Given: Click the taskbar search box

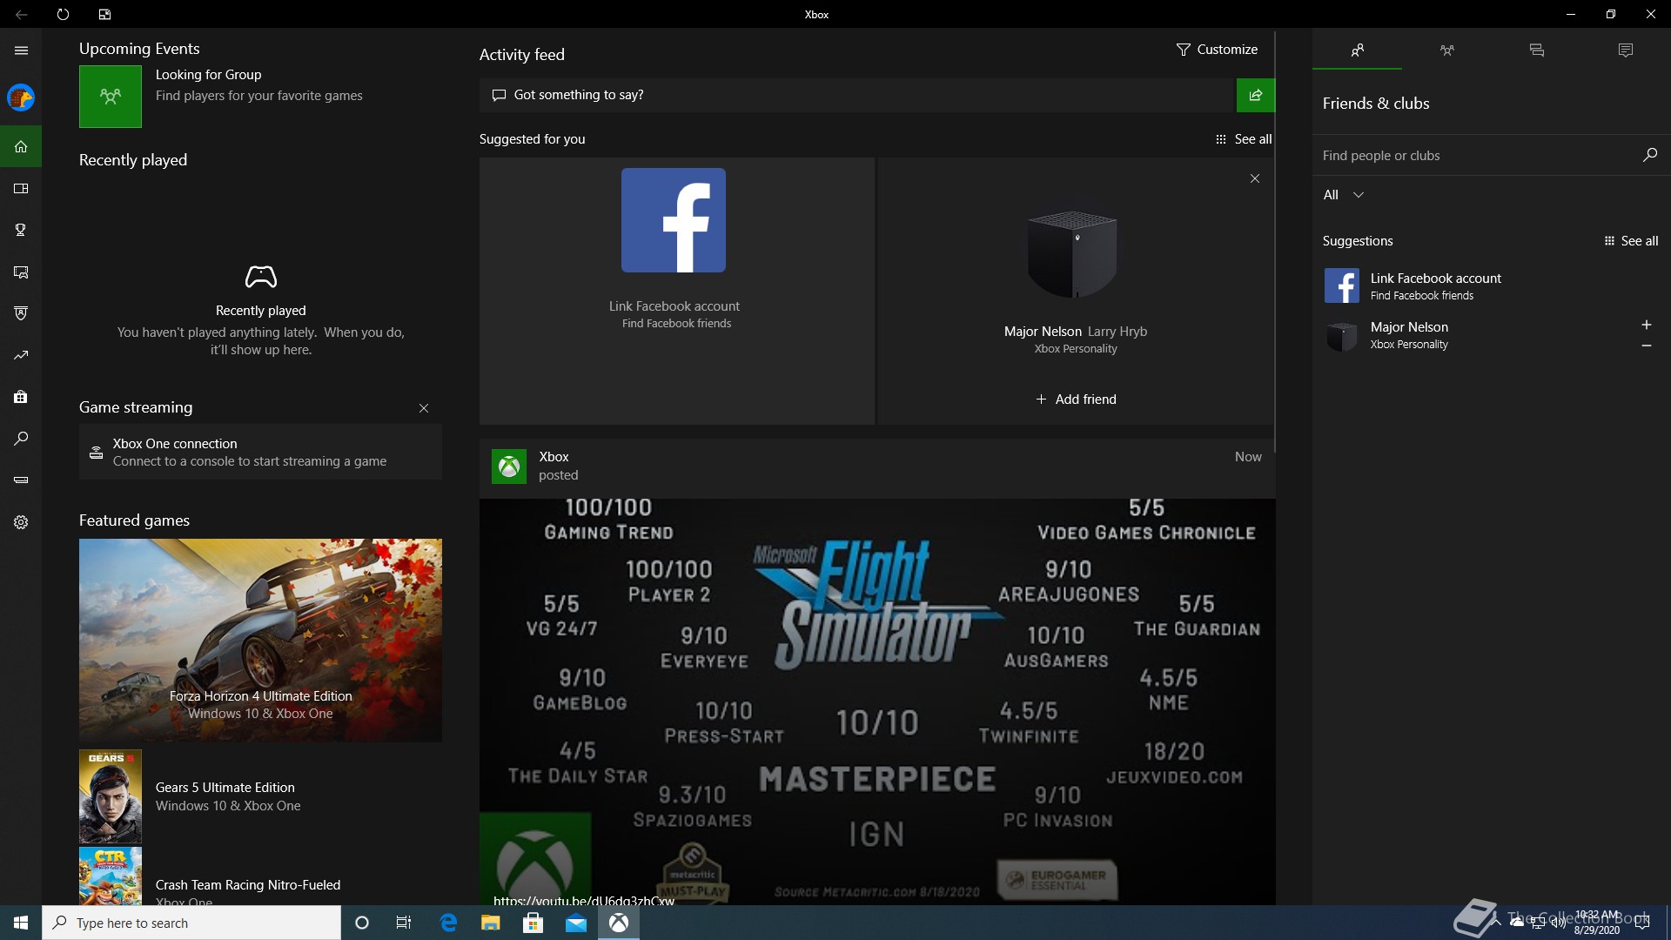Looking at the screenshot, I should coord(191,923).
